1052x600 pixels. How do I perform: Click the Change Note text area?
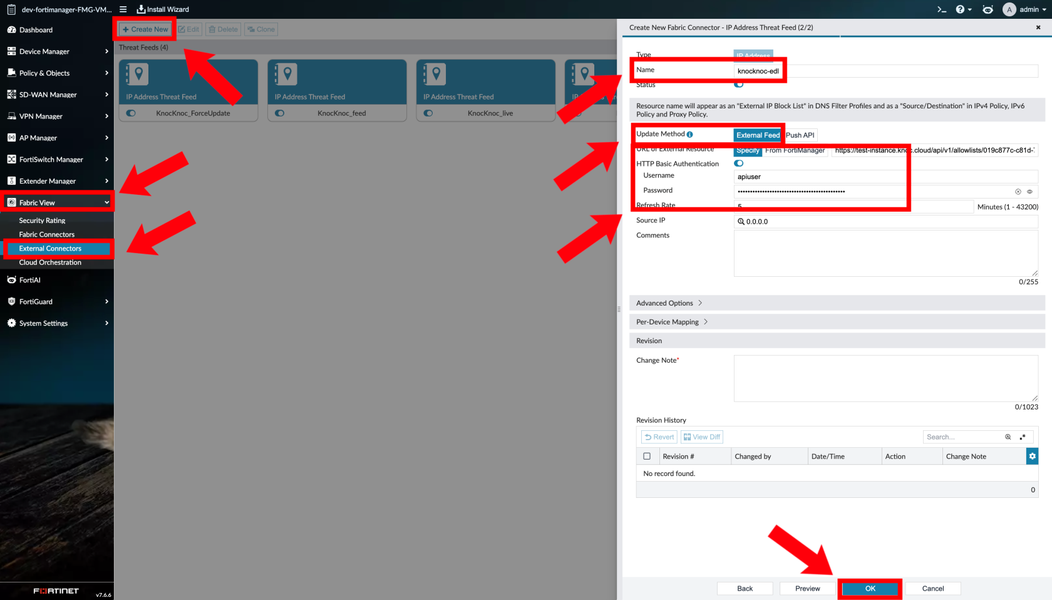pos(885,378)
